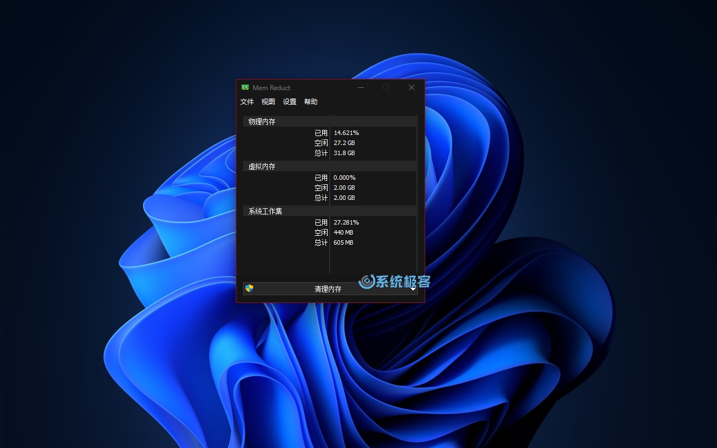Open the 帮助 menu

coord(311,102)
